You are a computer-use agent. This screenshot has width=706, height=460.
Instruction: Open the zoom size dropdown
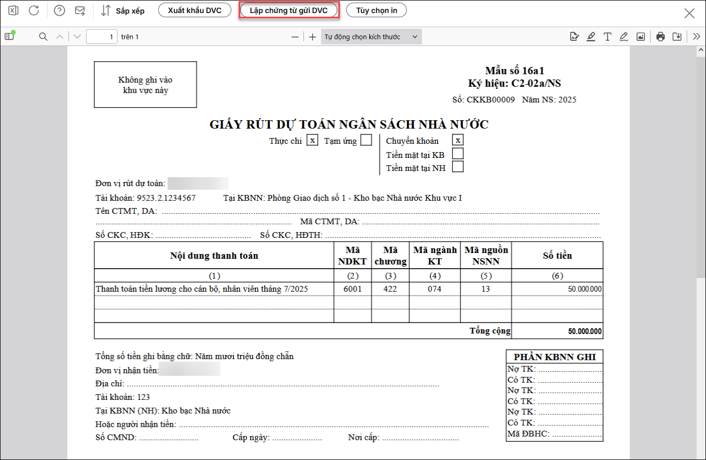[x=371, y=37]
